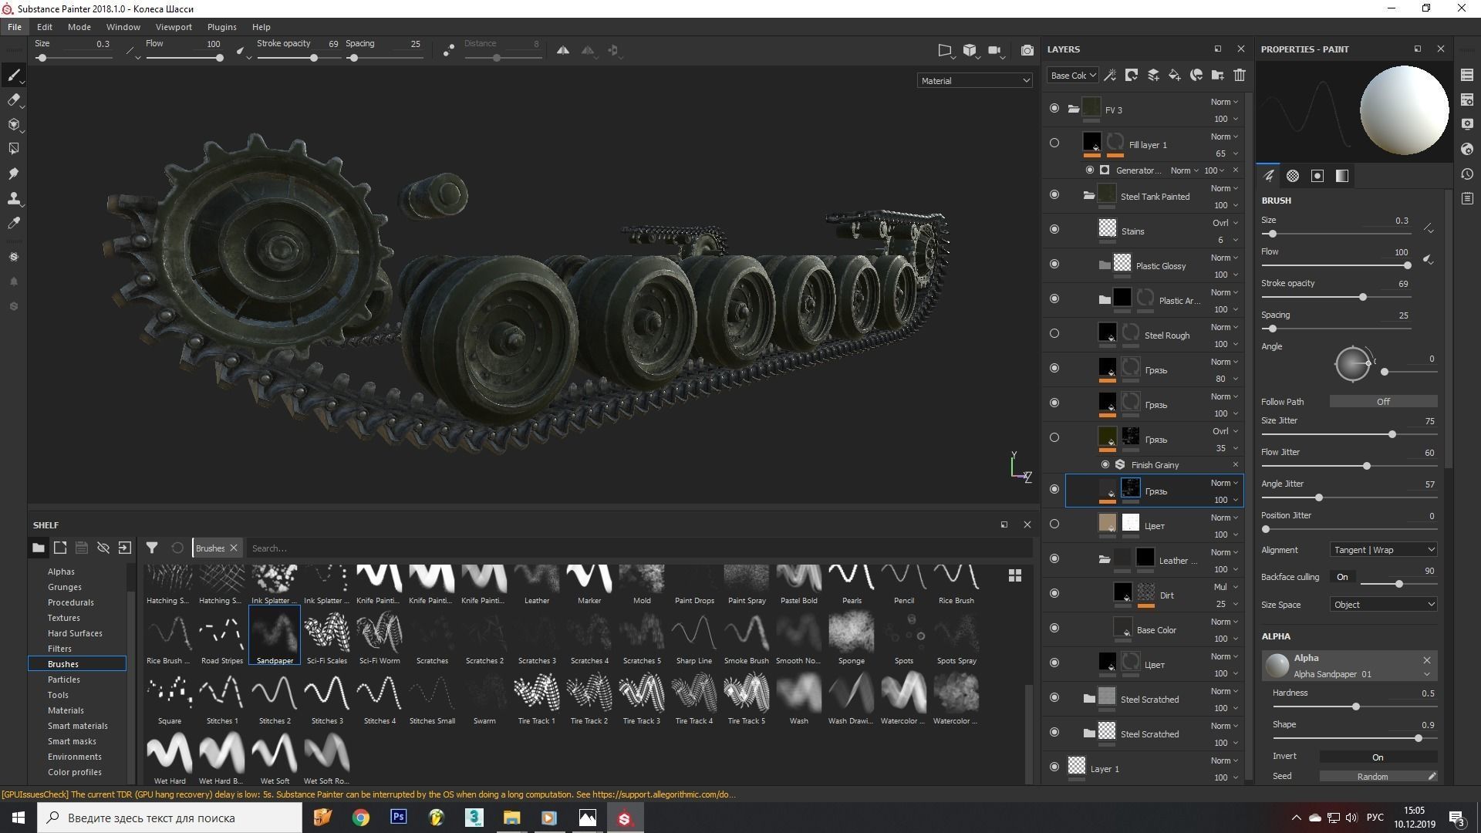
Task: Select the Polygon Fill tool
Action: (x=13, y=149)
